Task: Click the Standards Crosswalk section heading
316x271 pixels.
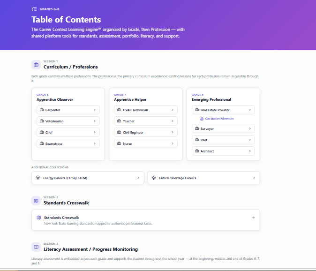Action: [66, 203]
